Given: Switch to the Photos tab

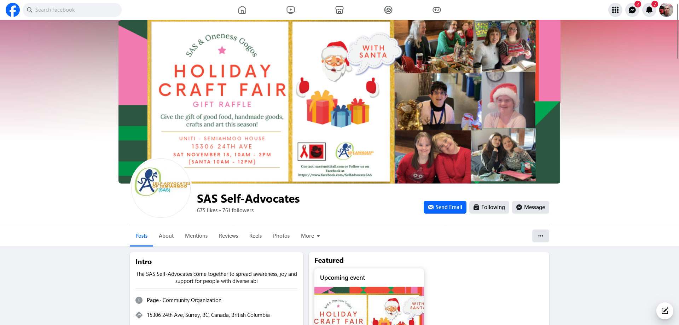Looking at the screenshot, I should [281, 236].
